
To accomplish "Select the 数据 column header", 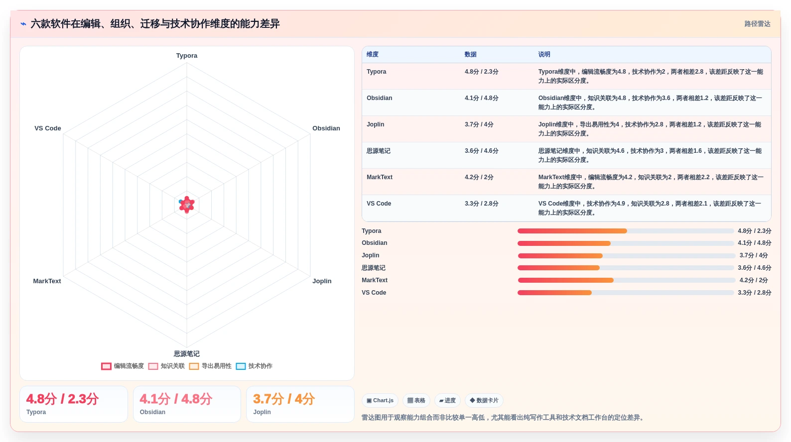I will pyautogui.click(x=471, y=54).
